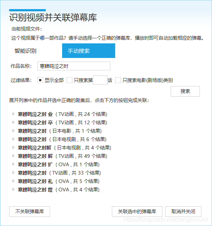Click the 搜索 button
The width and height of the screenshot is (212, 226).
coord(185,91)
